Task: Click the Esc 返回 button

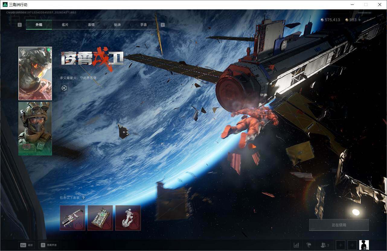Action: [26, 245]
